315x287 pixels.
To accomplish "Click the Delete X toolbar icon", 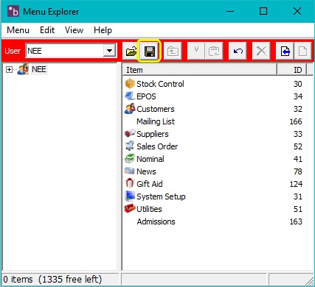I will click(x=261, y=52).
